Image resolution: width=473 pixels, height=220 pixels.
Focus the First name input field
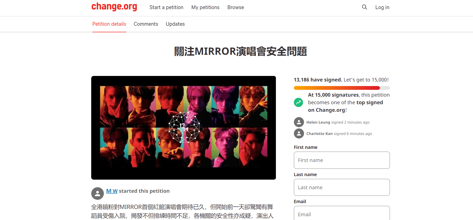pyautogui.click(x=342, y=160)
